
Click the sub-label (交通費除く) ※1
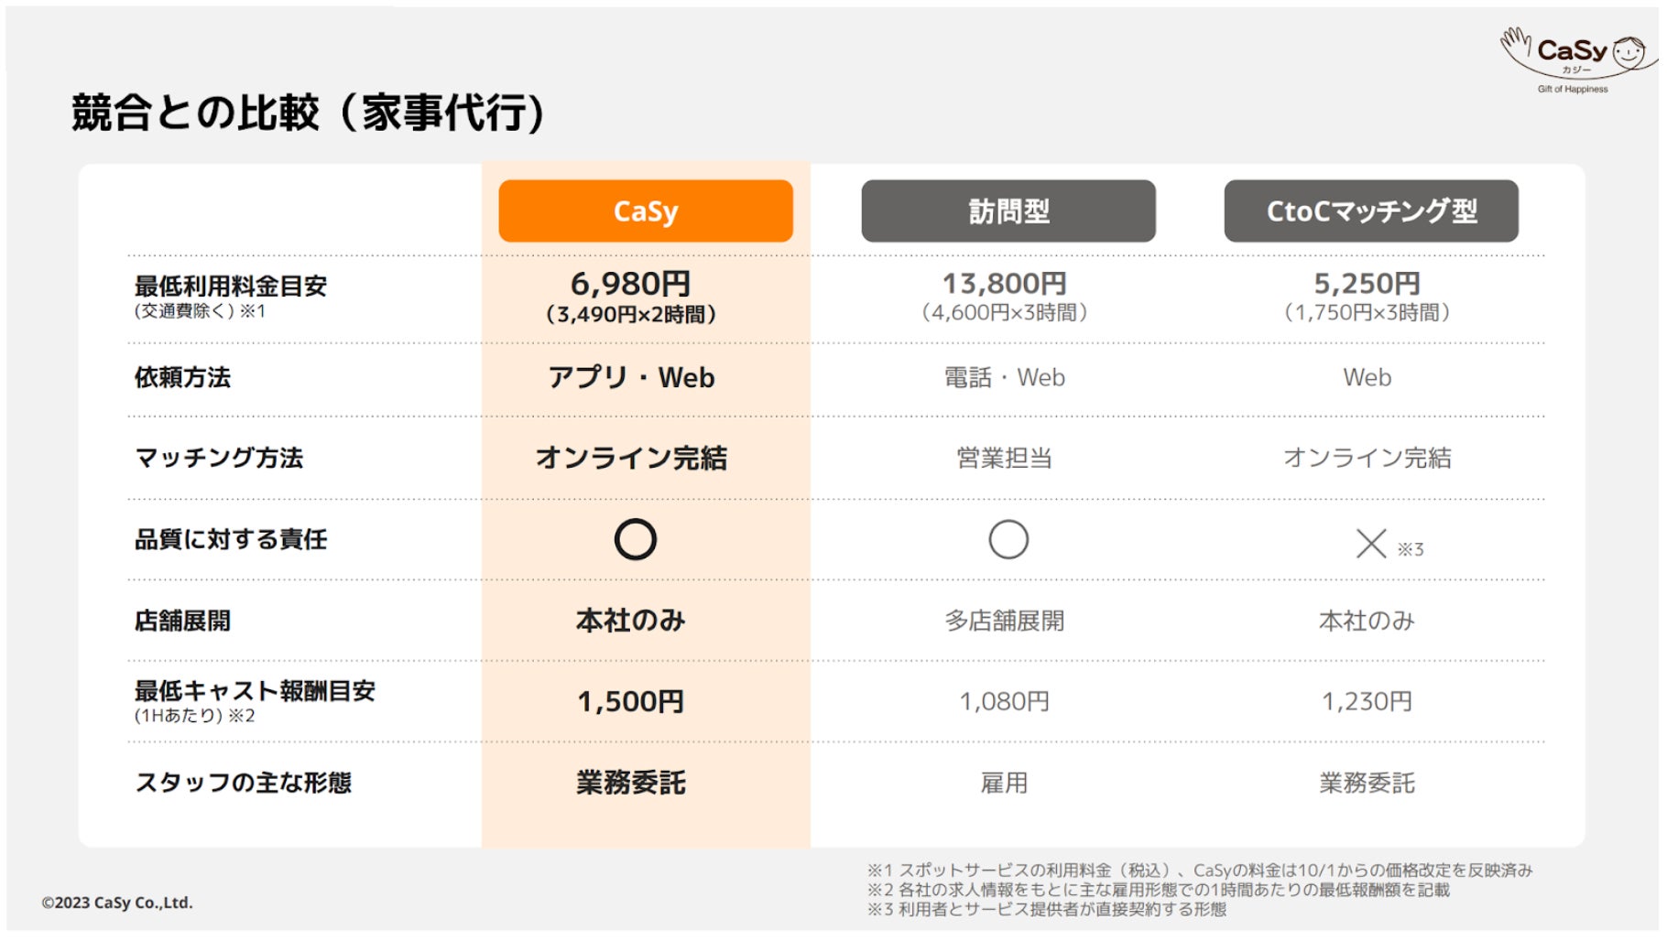pyautogui.click(x=200, y=311)
